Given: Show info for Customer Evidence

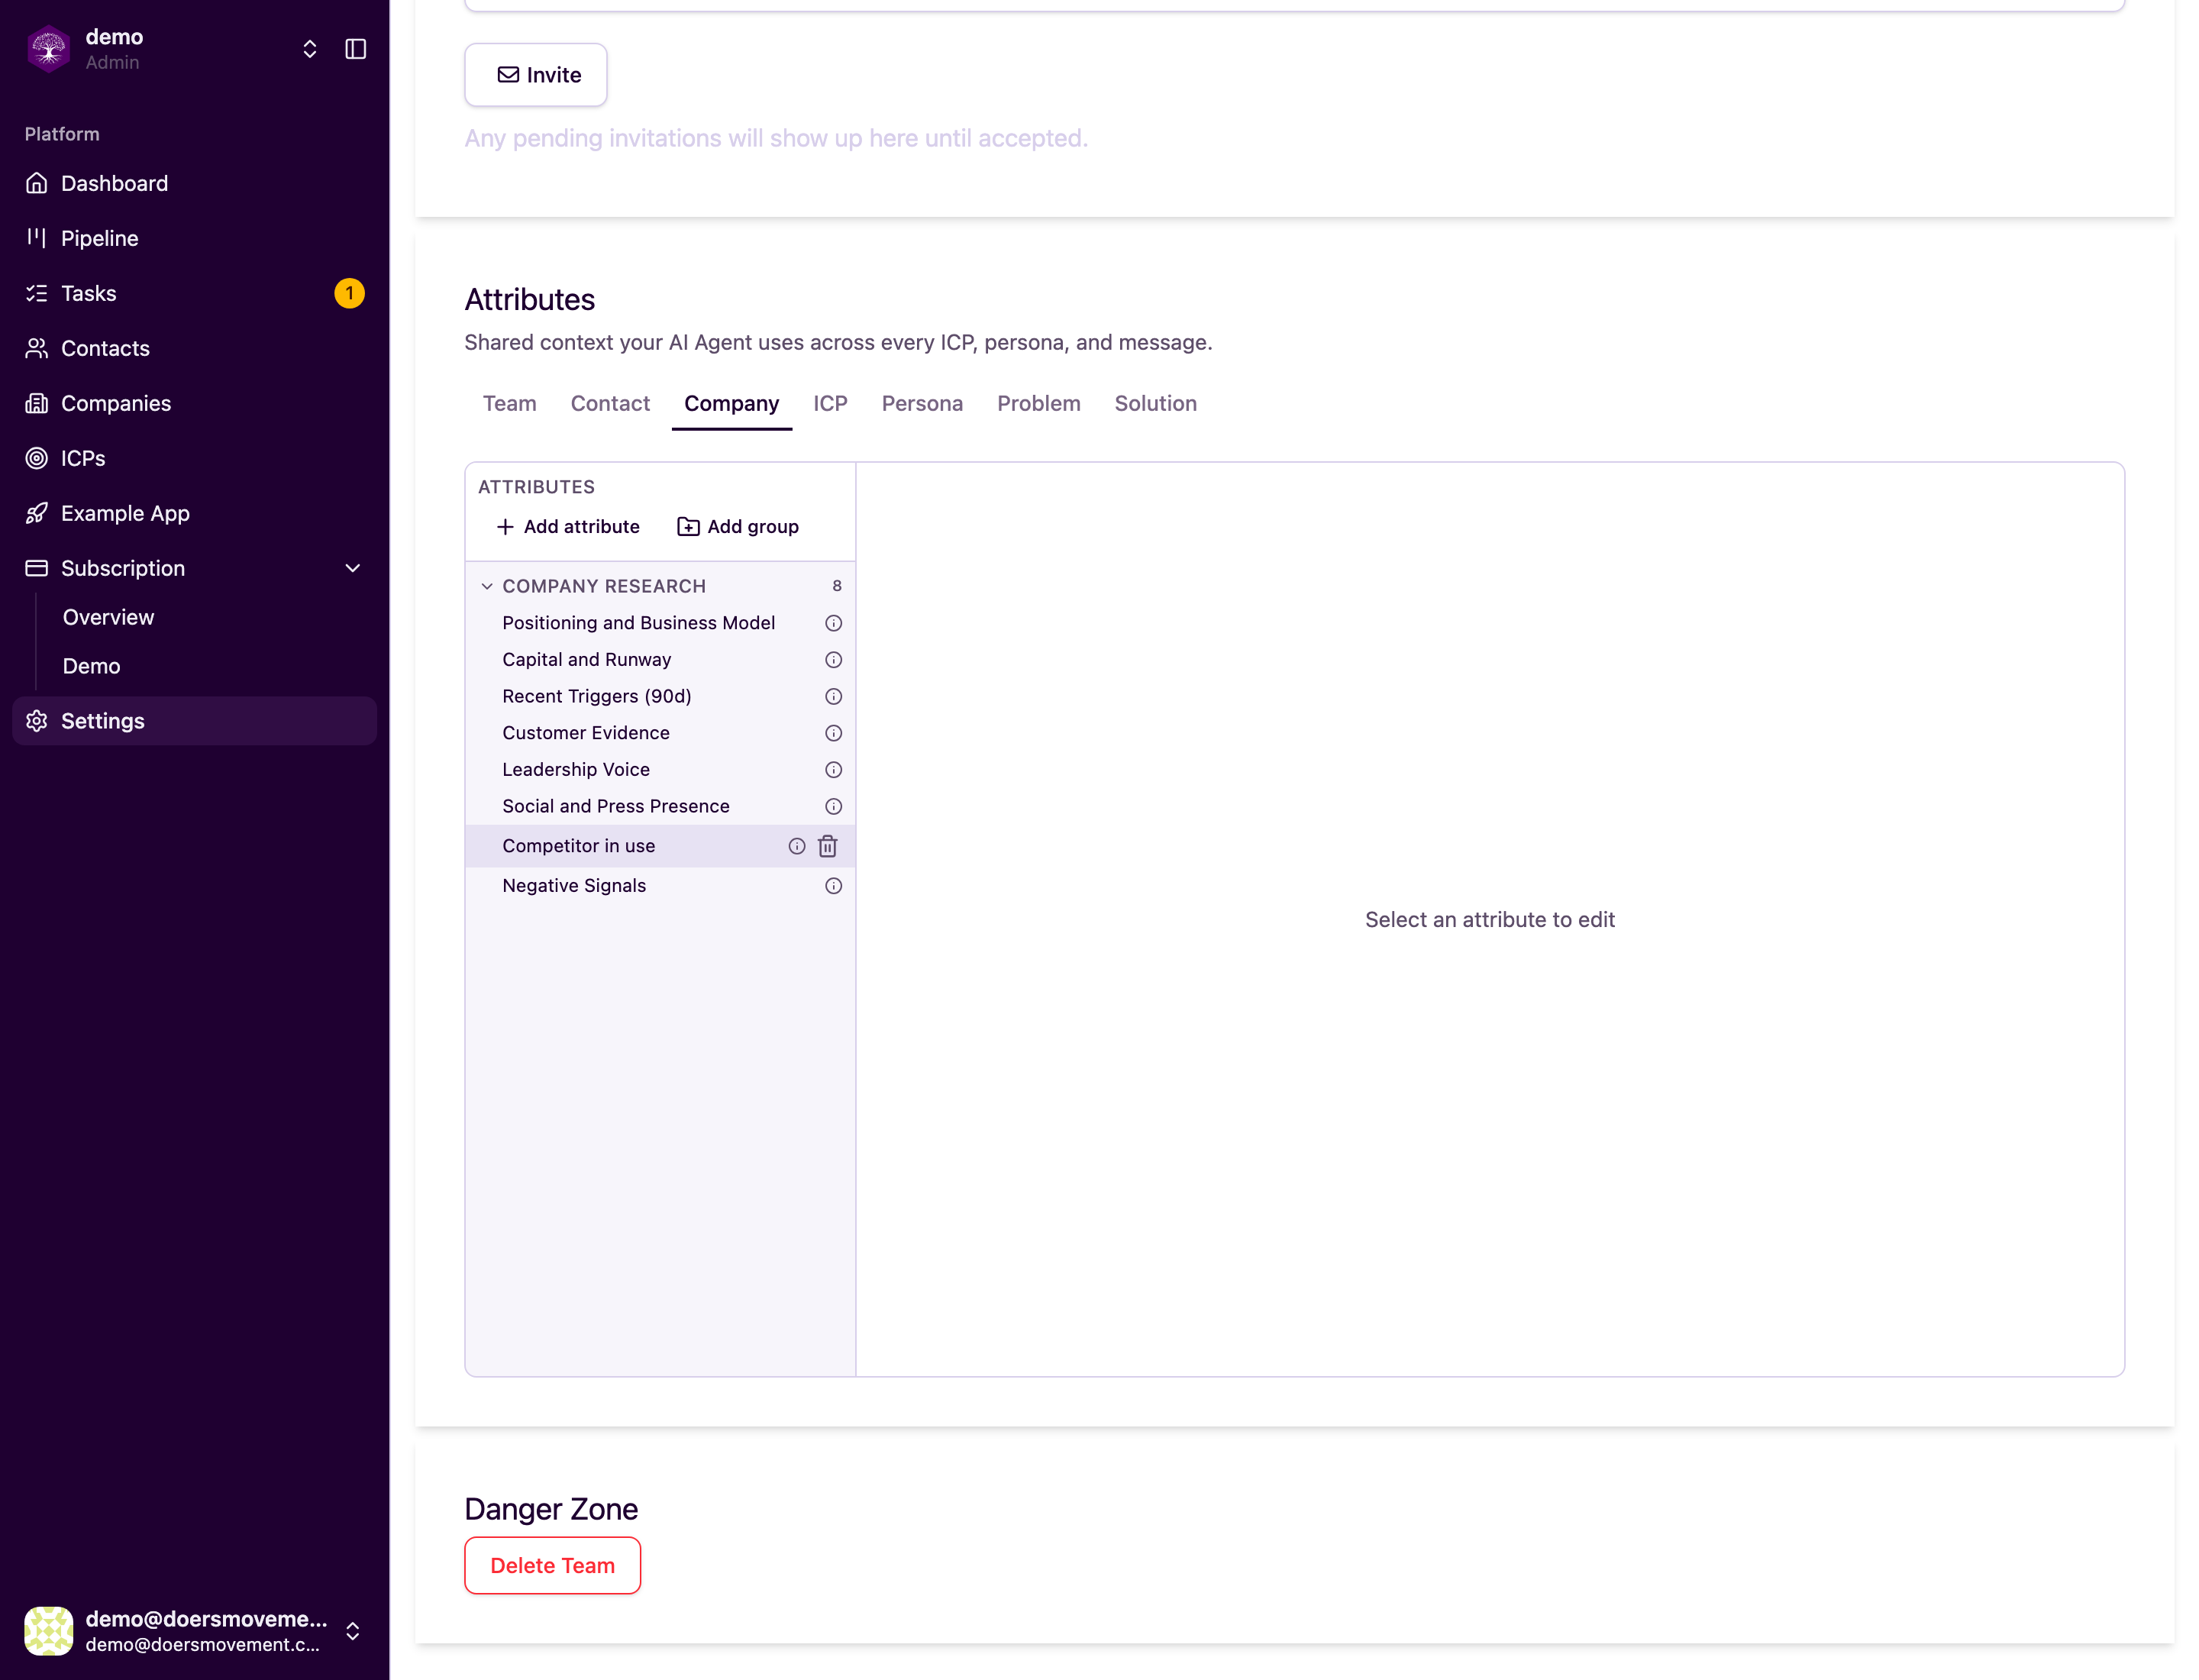Looking at the screenshot, I should (x=833, y=733).
